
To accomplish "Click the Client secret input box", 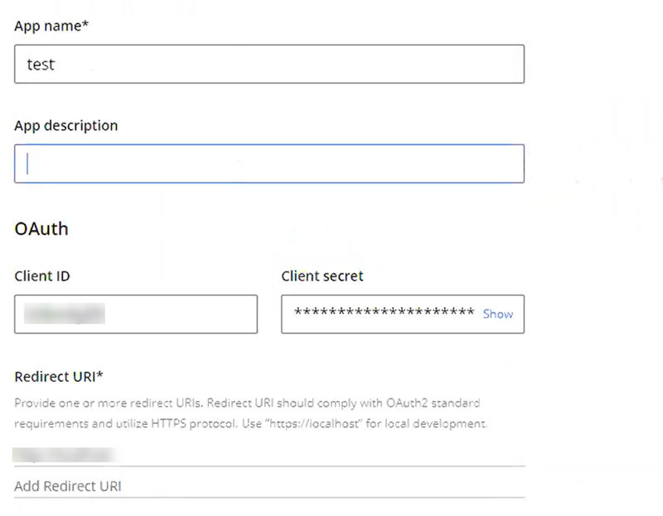I will click(x=381, y=315).
